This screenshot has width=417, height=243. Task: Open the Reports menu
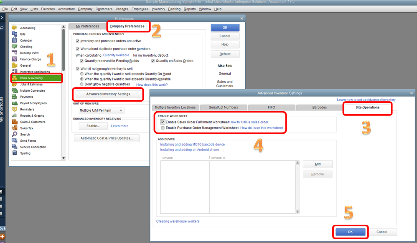pos(190,9)
